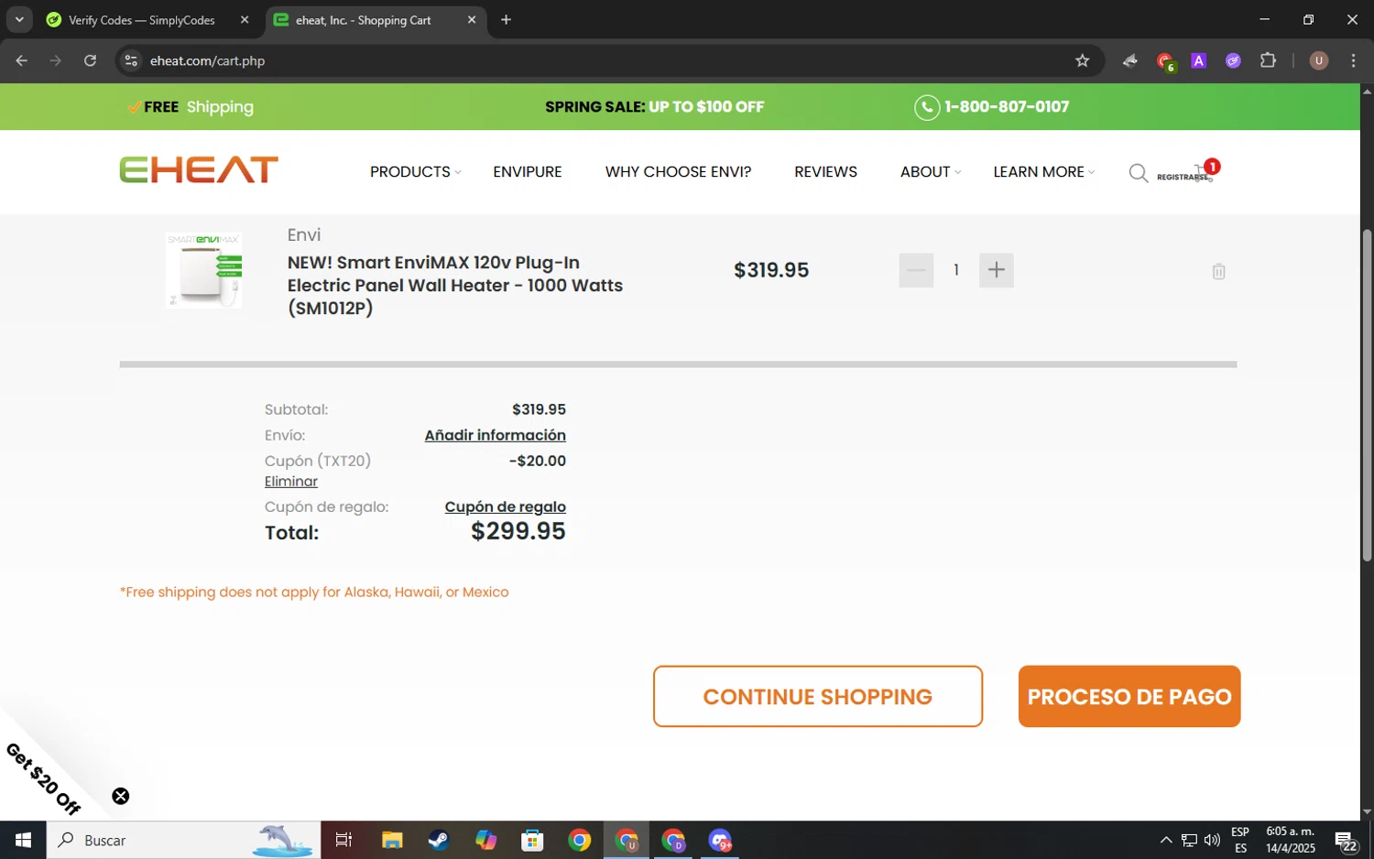Click the SPRING SALE banner text
This screenshot has width=1374, height=859.
pyautogui.click(x=654, y=107)
